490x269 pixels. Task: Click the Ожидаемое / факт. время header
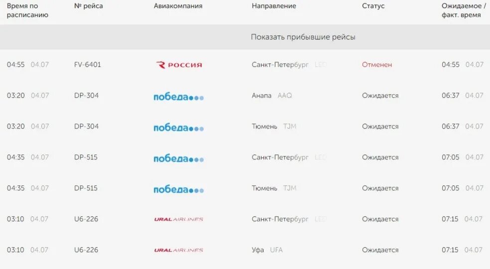[x=464, y=10]
